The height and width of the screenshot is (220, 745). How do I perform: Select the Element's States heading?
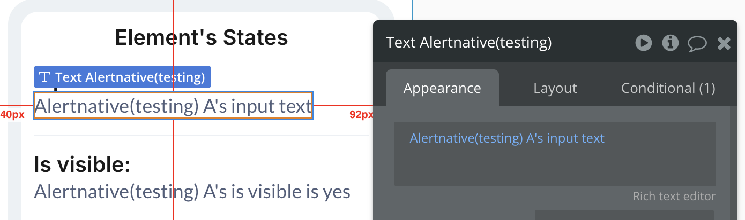202,37
